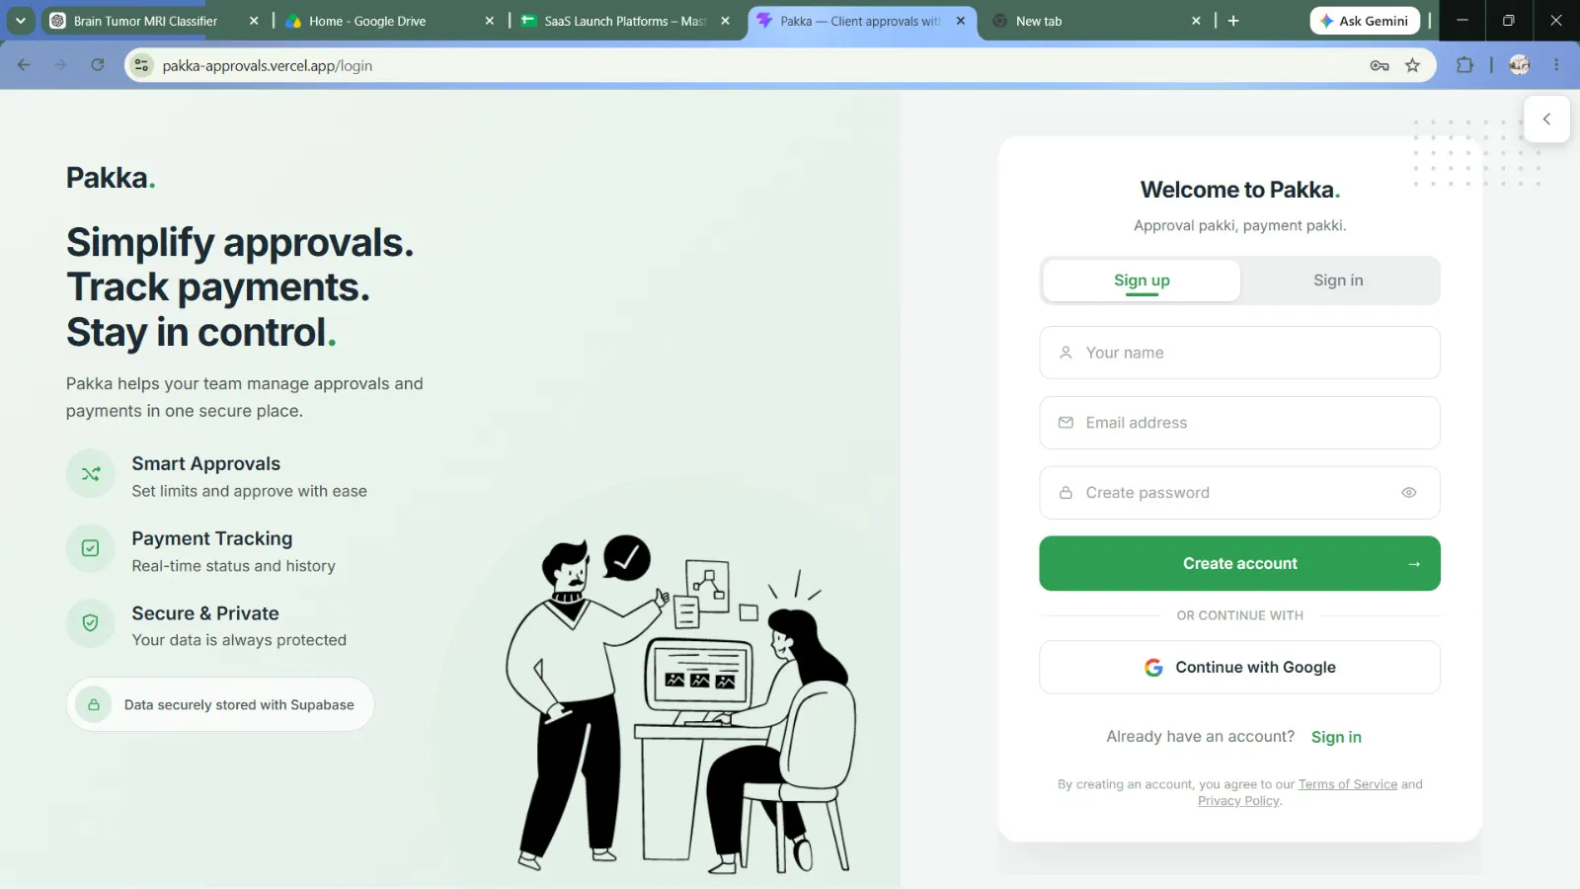Open the tab search dropdown arrow
1580x889 pixels.
(21, 21)
